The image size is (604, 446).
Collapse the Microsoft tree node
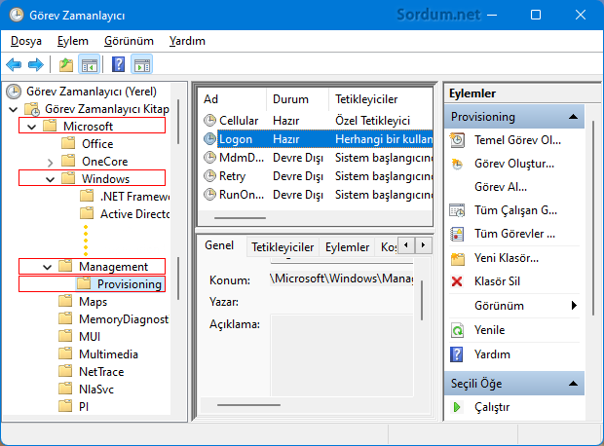point(32,127)
